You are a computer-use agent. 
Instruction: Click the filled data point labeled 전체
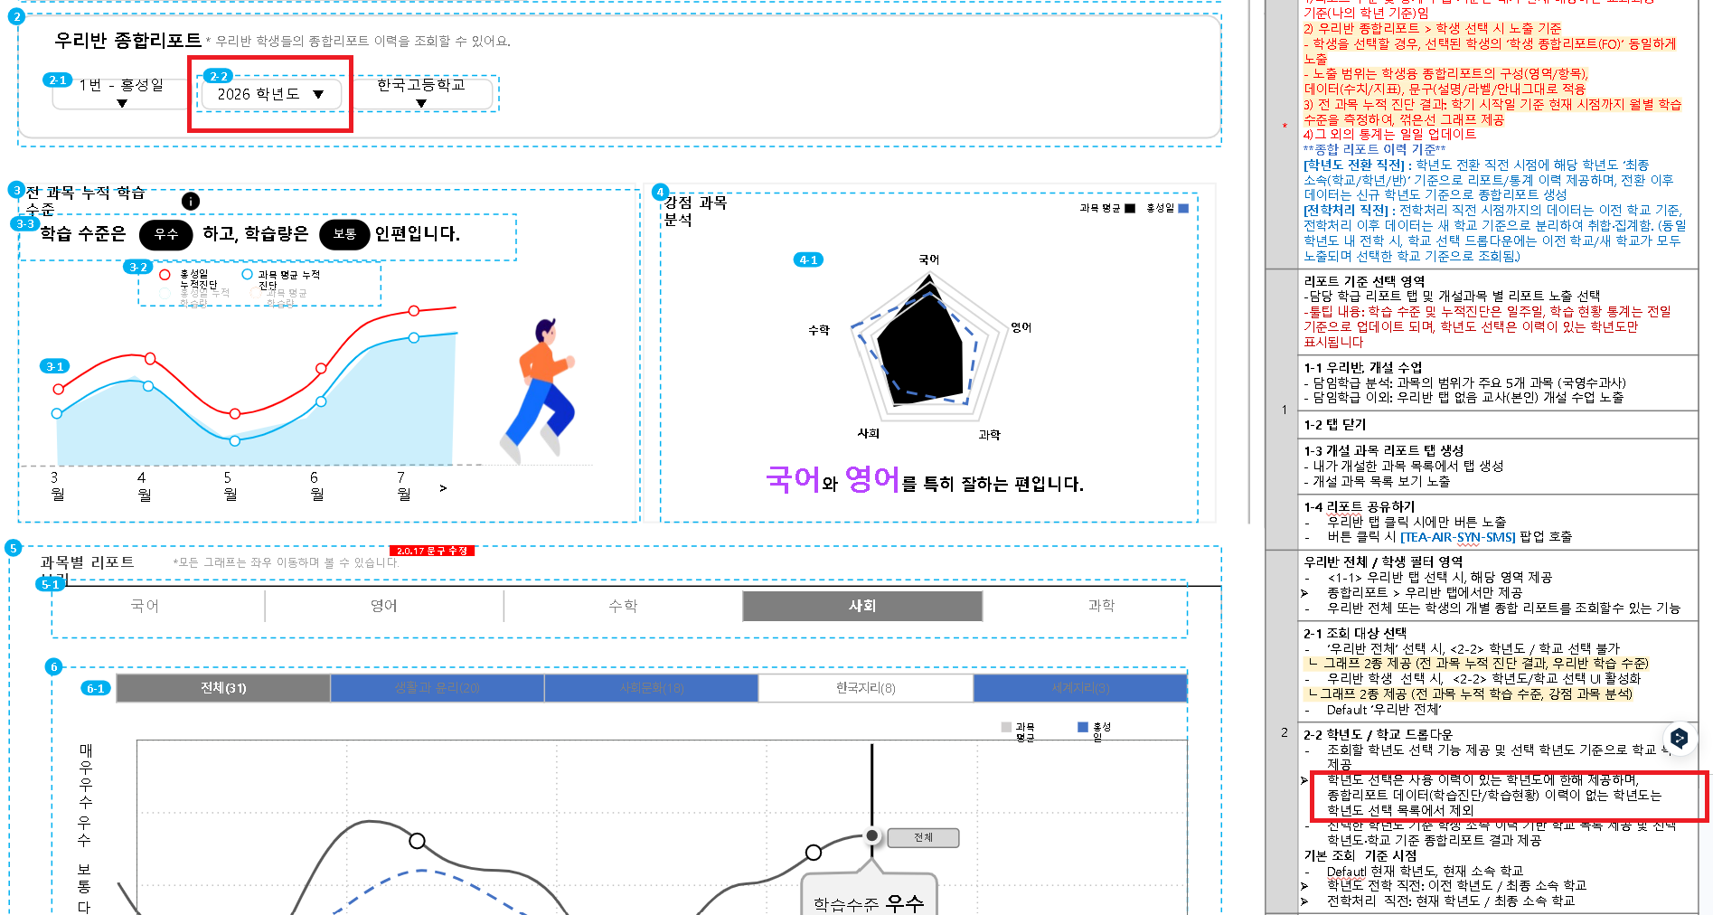click(x=871, y=835)
